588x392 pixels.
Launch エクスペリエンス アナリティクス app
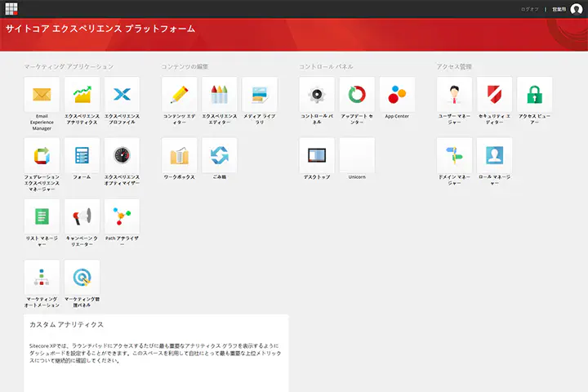tap(82, 95)
